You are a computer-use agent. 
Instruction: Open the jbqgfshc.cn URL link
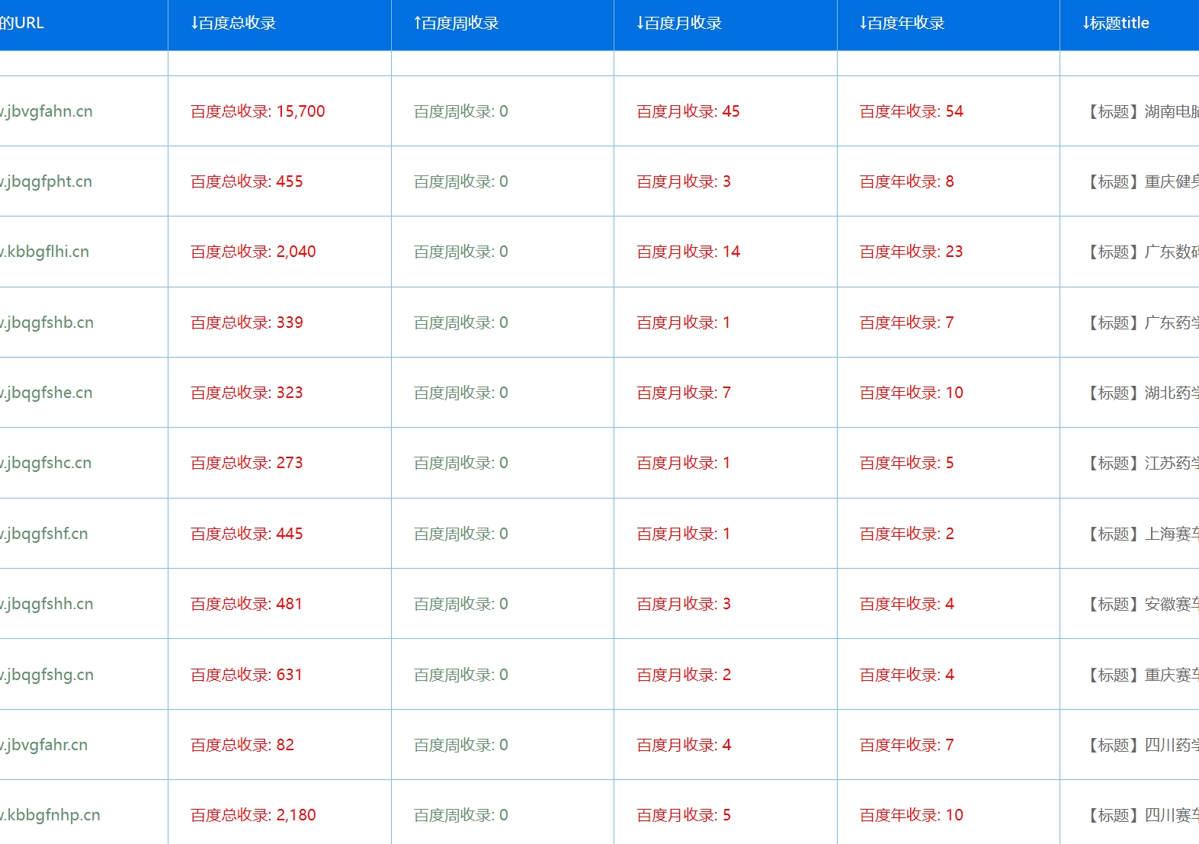coord(46,463)
